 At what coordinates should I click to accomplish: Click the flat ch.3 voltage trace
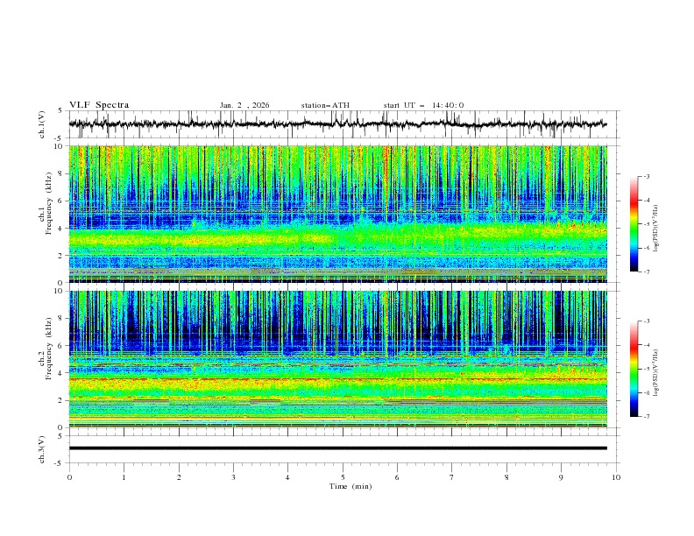click(337, 448)
